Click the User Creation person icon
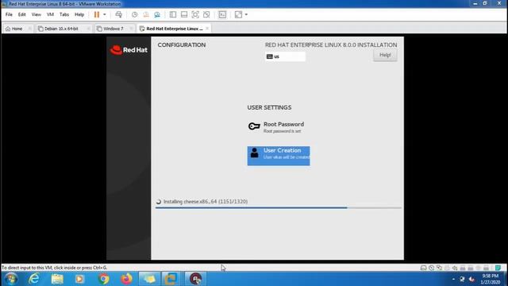The width and height of the screenshot is (508, 286). click(x=254, y=153)
